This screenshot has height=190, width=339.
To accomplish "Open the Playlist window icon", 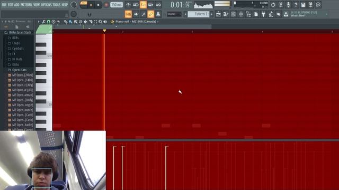I will coord(218,14).
